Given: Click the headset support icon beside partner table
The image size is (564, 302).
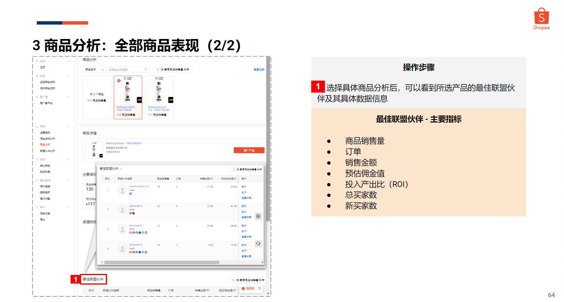Looking at the screenshot, I should [x=258, y=244].
